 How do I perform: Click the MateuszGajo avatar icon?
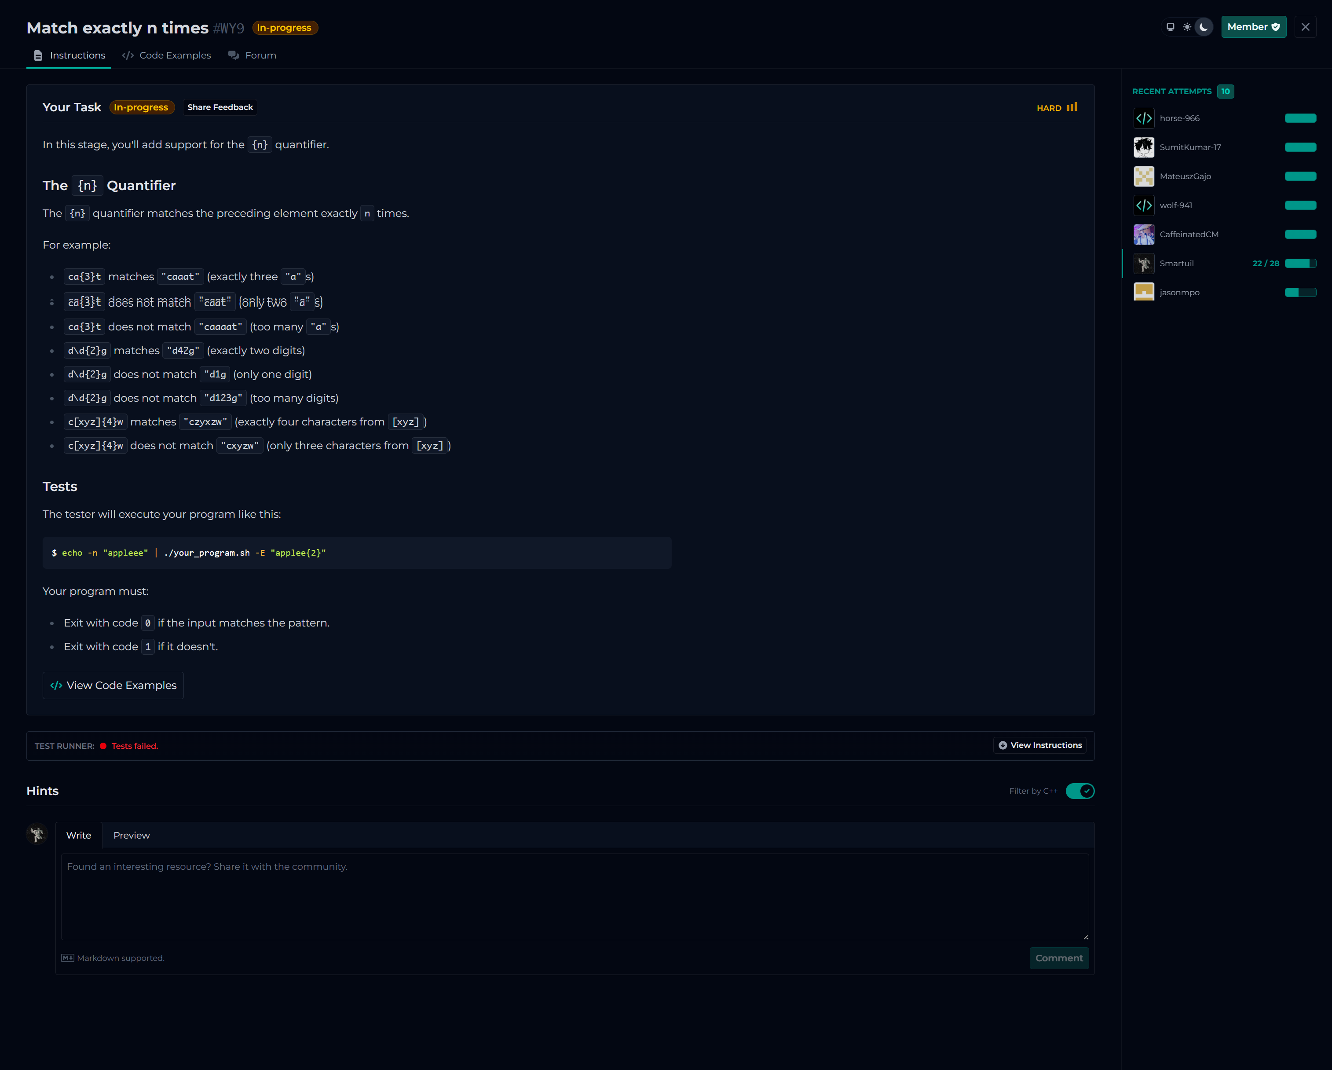click(1144, 176)
